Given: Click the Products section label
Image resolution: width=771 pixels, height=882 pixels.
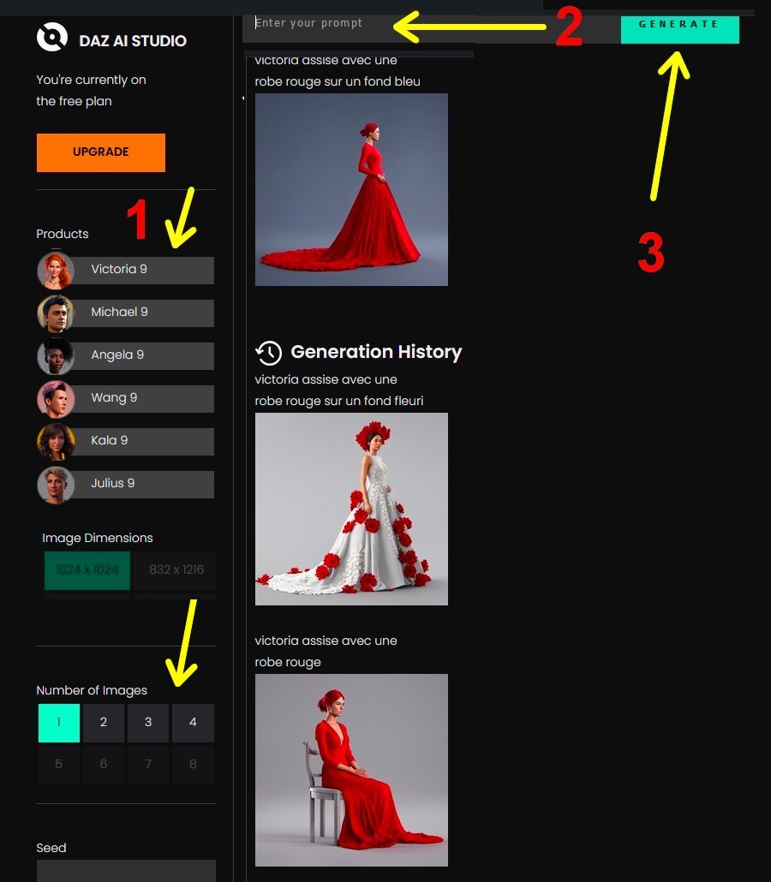Looking at the screenshot, I should pyautogui.click(x=63, y=234).
